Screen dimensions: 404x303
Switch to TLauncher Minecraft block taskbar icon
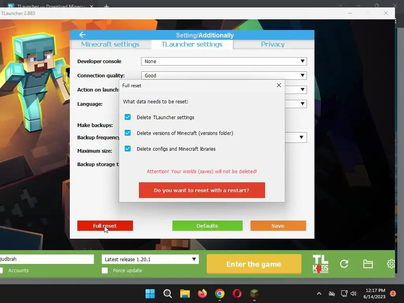tap(254, 294)
